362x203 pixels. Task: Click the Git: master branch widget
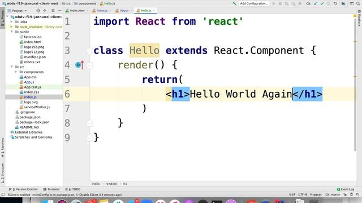pos(333,195)
